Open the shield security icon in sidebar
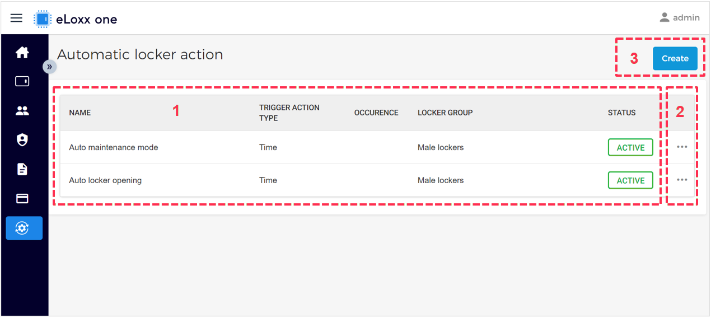The image size is (711, 317). (x=22, y=140)
